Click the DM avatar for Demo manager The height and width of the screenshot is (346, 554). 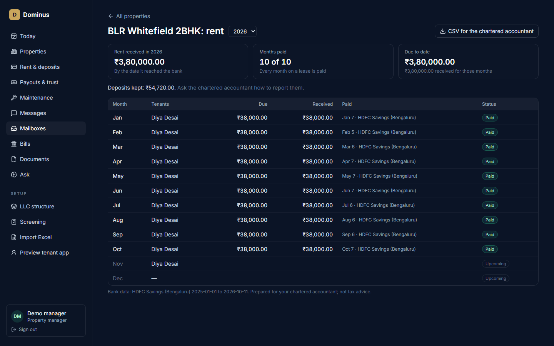17,316
